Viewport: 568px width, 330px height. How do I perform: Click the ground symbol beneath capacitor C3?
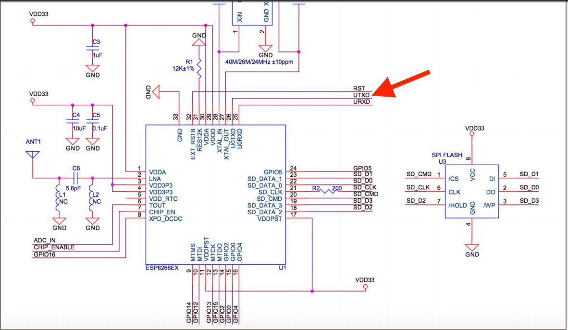(92, 68)
